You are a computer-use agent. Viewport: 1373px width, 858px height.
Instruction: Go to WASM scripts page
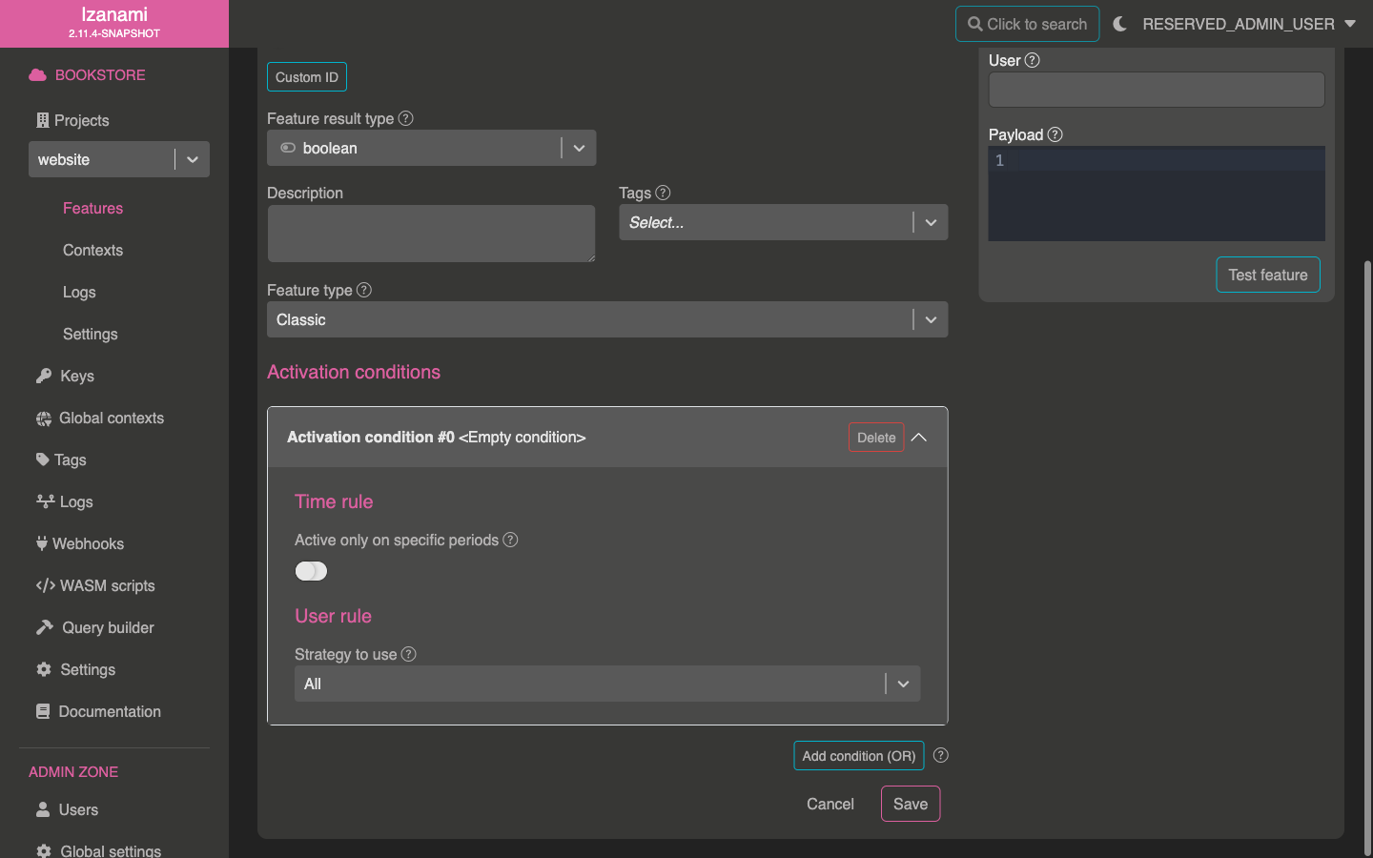point(107,585)
